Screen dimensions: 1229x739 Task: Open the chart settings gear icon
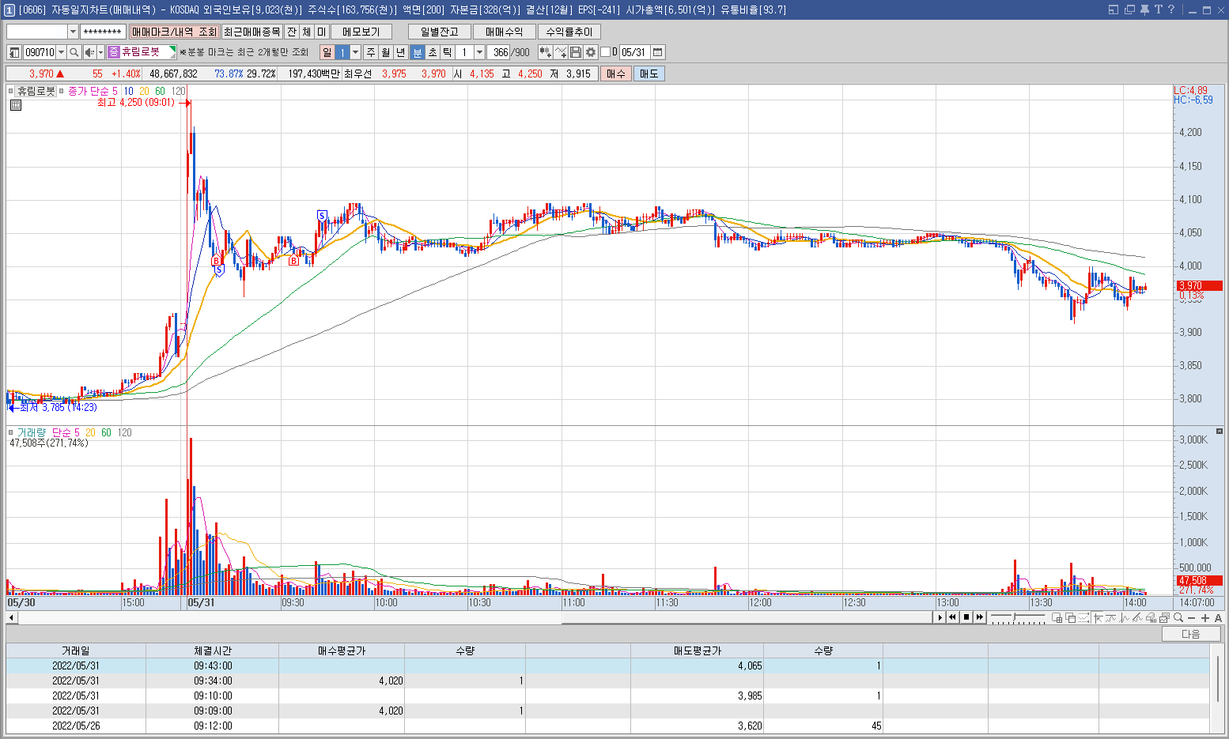pyautogui.click(x=591, y=52)
